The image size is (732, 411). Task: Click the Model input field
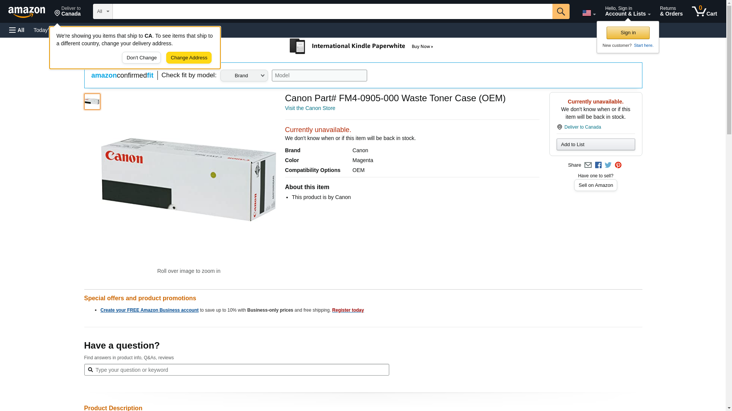319,75
